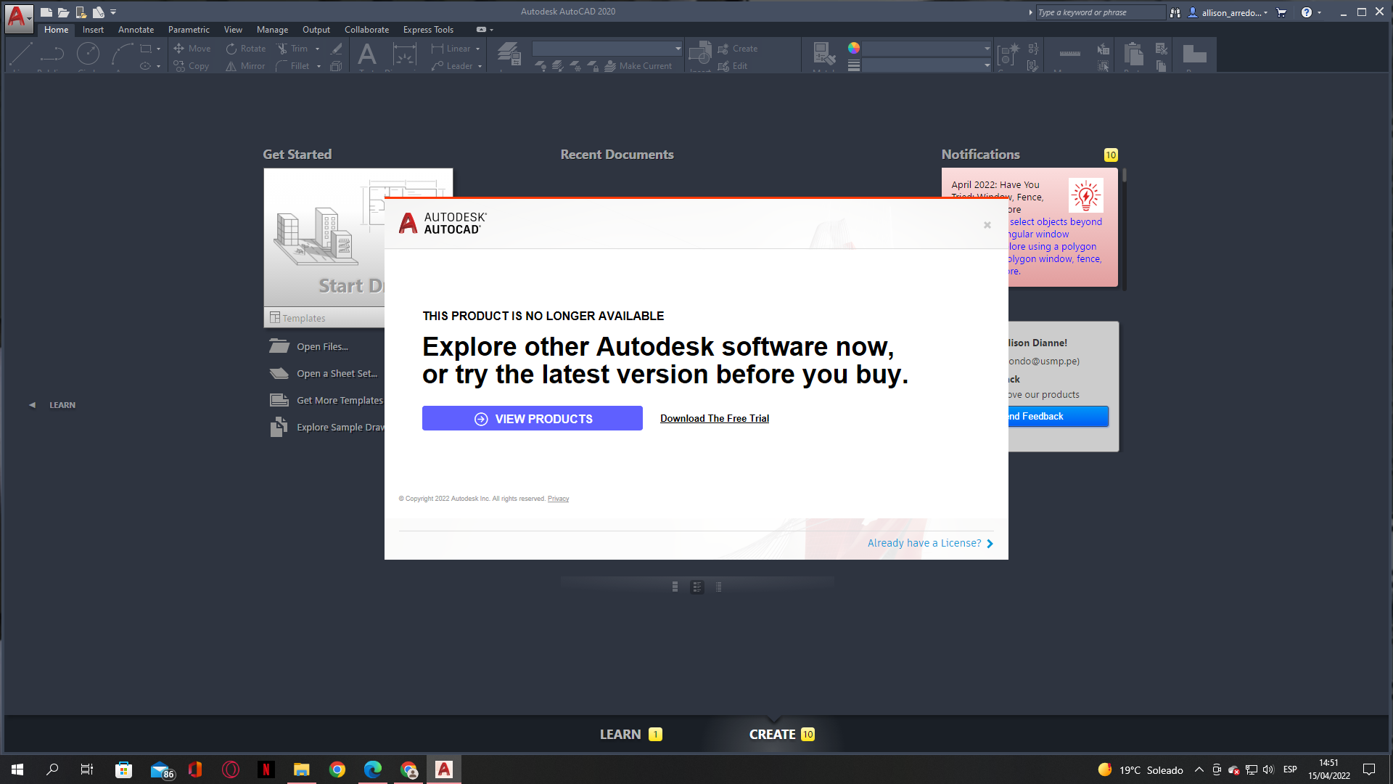Click the keyword search input field

tap(1100, 12)
